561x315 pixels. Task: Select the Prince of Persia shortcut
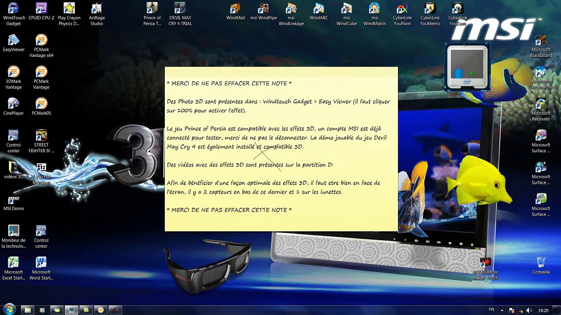click(x=152, y=14)
